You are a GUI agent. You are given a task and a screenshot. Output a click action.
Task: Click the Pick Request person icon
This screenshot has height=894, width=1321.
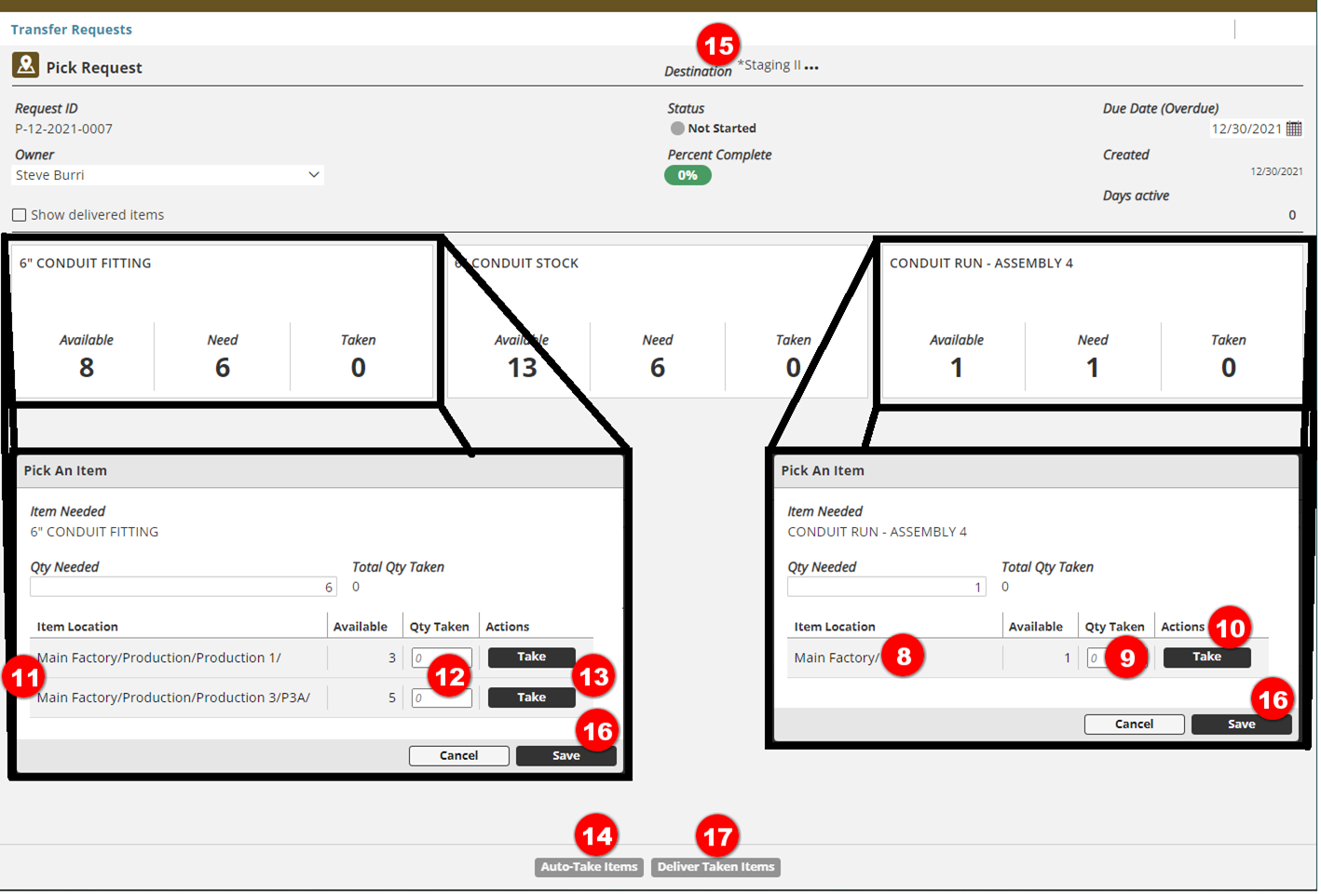coord(25,65)
